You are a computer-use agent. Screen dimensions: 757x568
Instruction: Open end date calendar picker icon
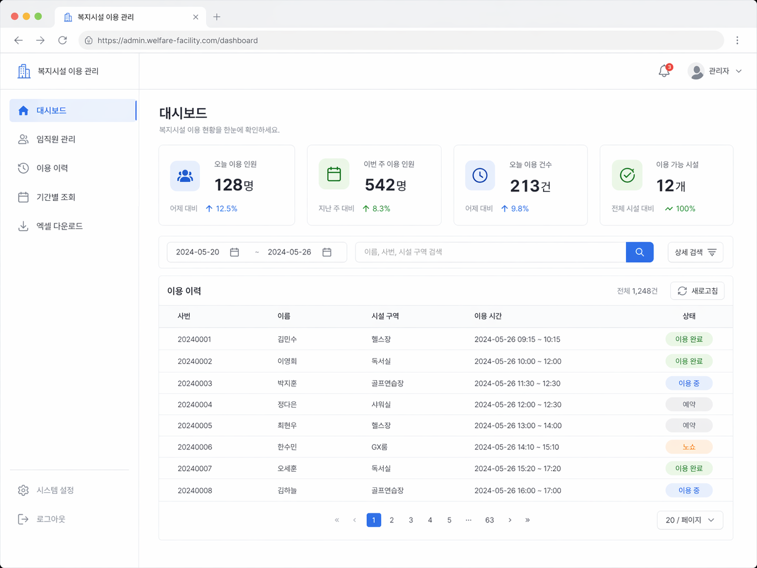(327, 252)
